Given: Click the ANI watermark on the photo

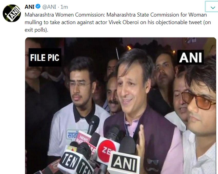Looking at the screenshot, I should (191, 57).
